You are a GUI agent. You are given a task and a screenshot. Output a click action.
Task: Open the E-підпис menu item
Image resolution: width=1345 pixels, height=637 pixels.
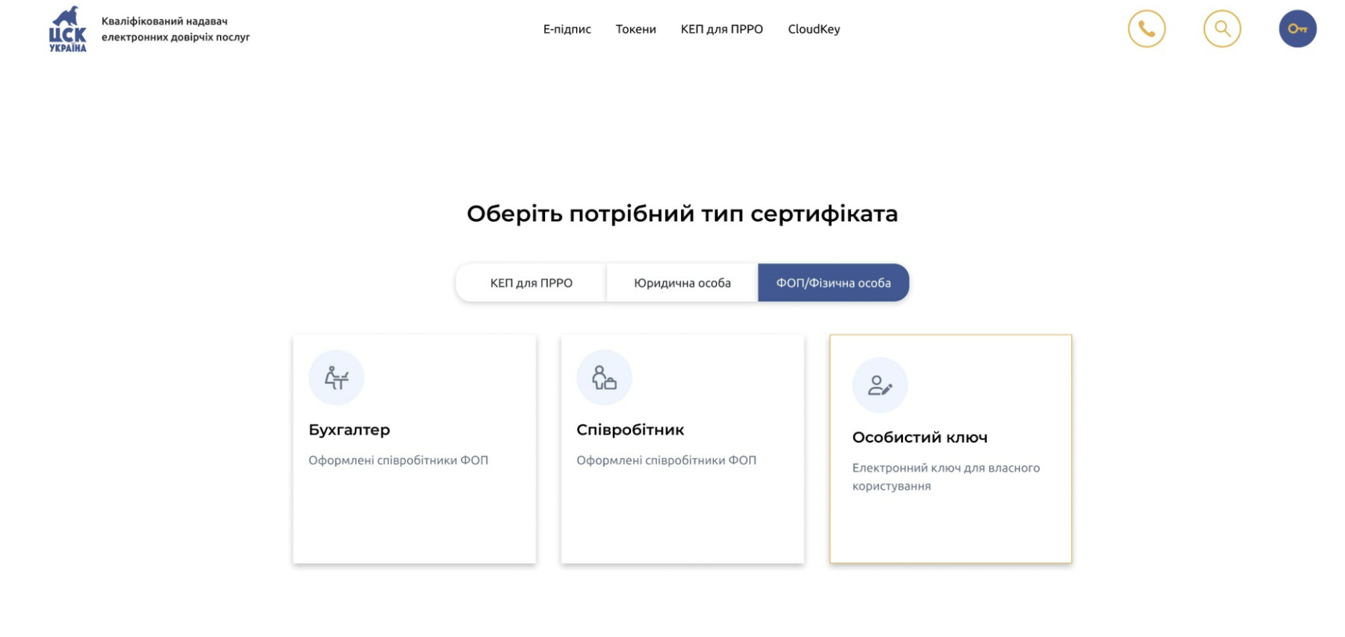567,30
